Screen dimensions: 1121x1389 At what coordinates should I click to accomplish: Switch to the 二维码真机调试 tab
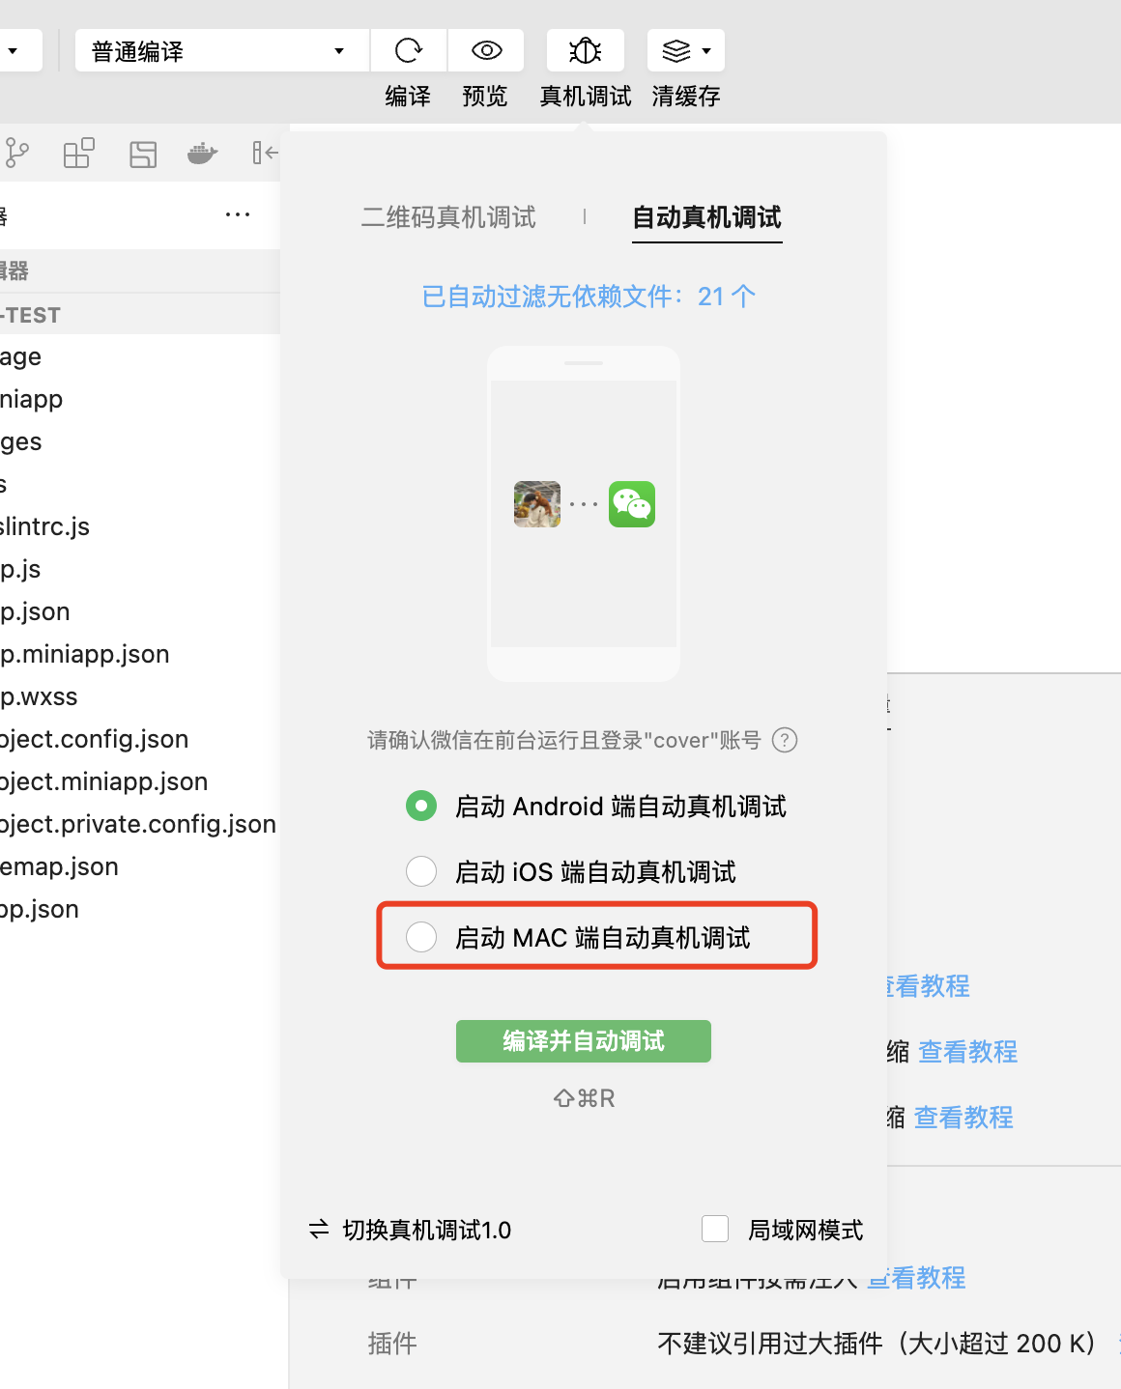click(x=447, y=217)
